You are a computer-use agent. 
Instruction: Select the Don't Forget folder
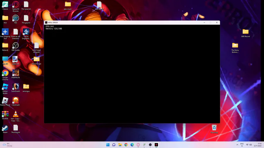pyautogui.click(x=37, y=61)
